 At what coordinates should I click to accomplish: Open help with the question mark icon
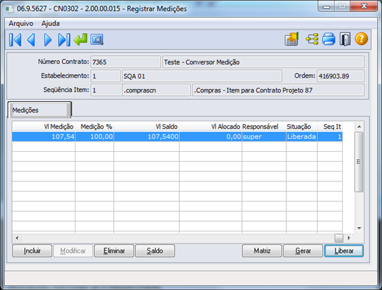(x=361, y=39)
